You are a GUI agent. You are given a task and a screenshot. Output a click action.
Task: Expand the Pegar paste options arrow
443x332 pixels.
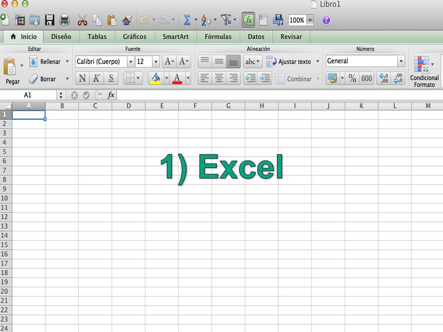point(22,66)
